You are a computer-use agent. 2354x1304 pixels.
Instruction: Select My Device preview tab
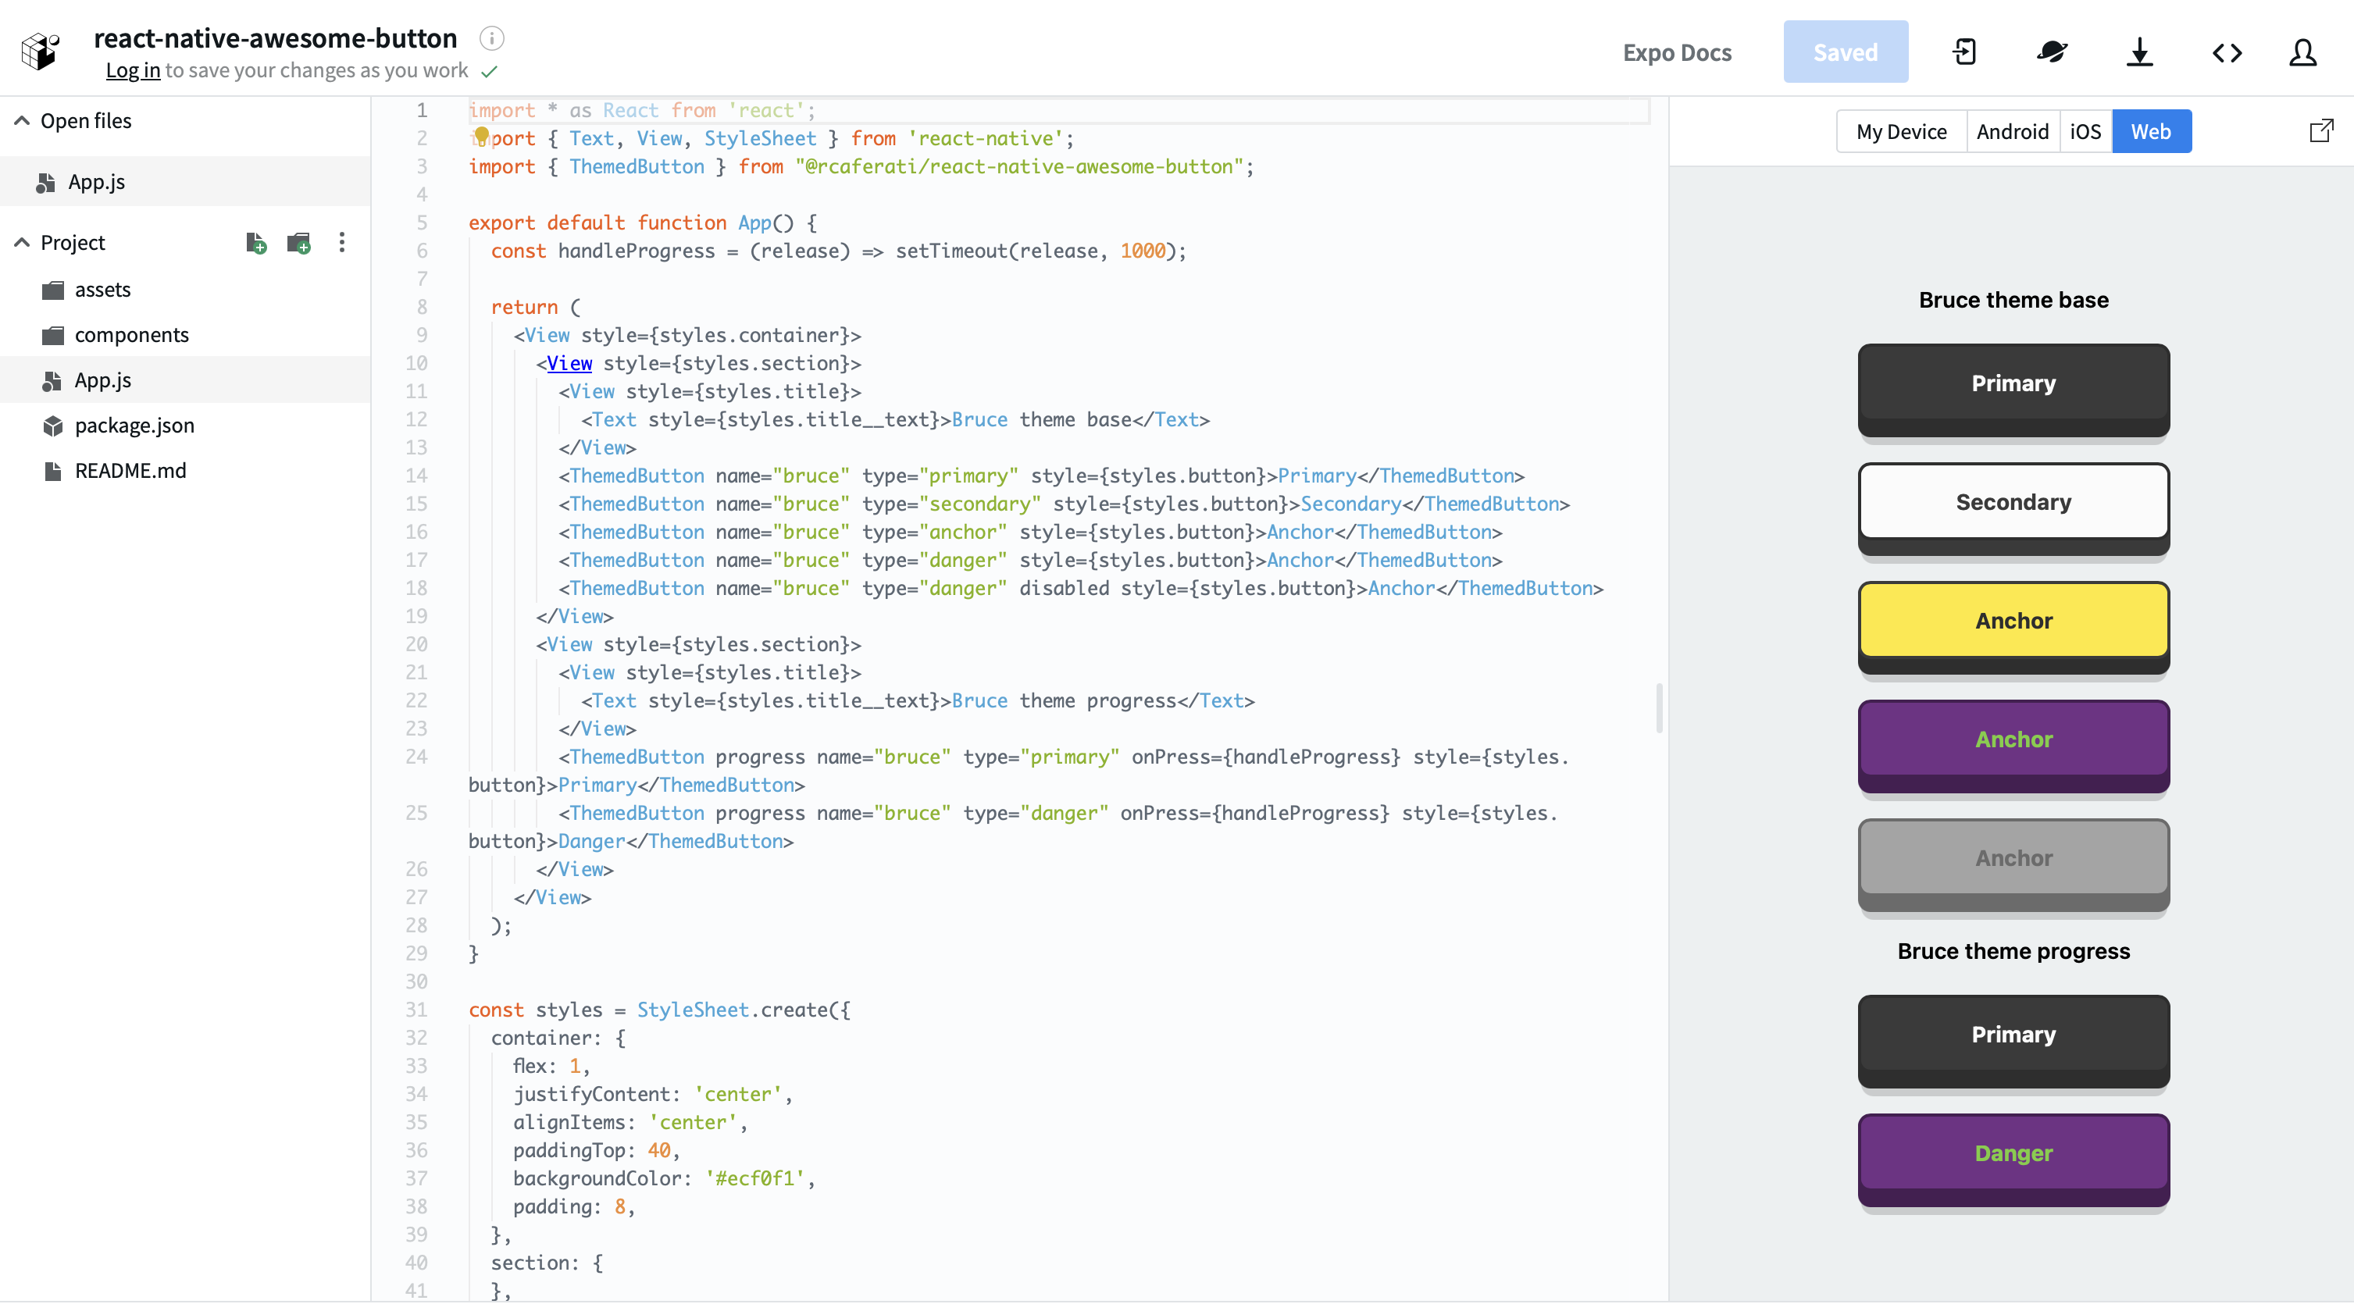pos(1901,132)
